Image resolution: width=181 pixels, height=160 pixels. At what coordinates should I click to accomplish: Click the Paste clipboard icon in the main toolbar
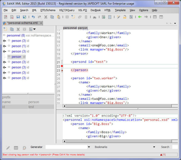pyautogui.click(x=58, y=17)
